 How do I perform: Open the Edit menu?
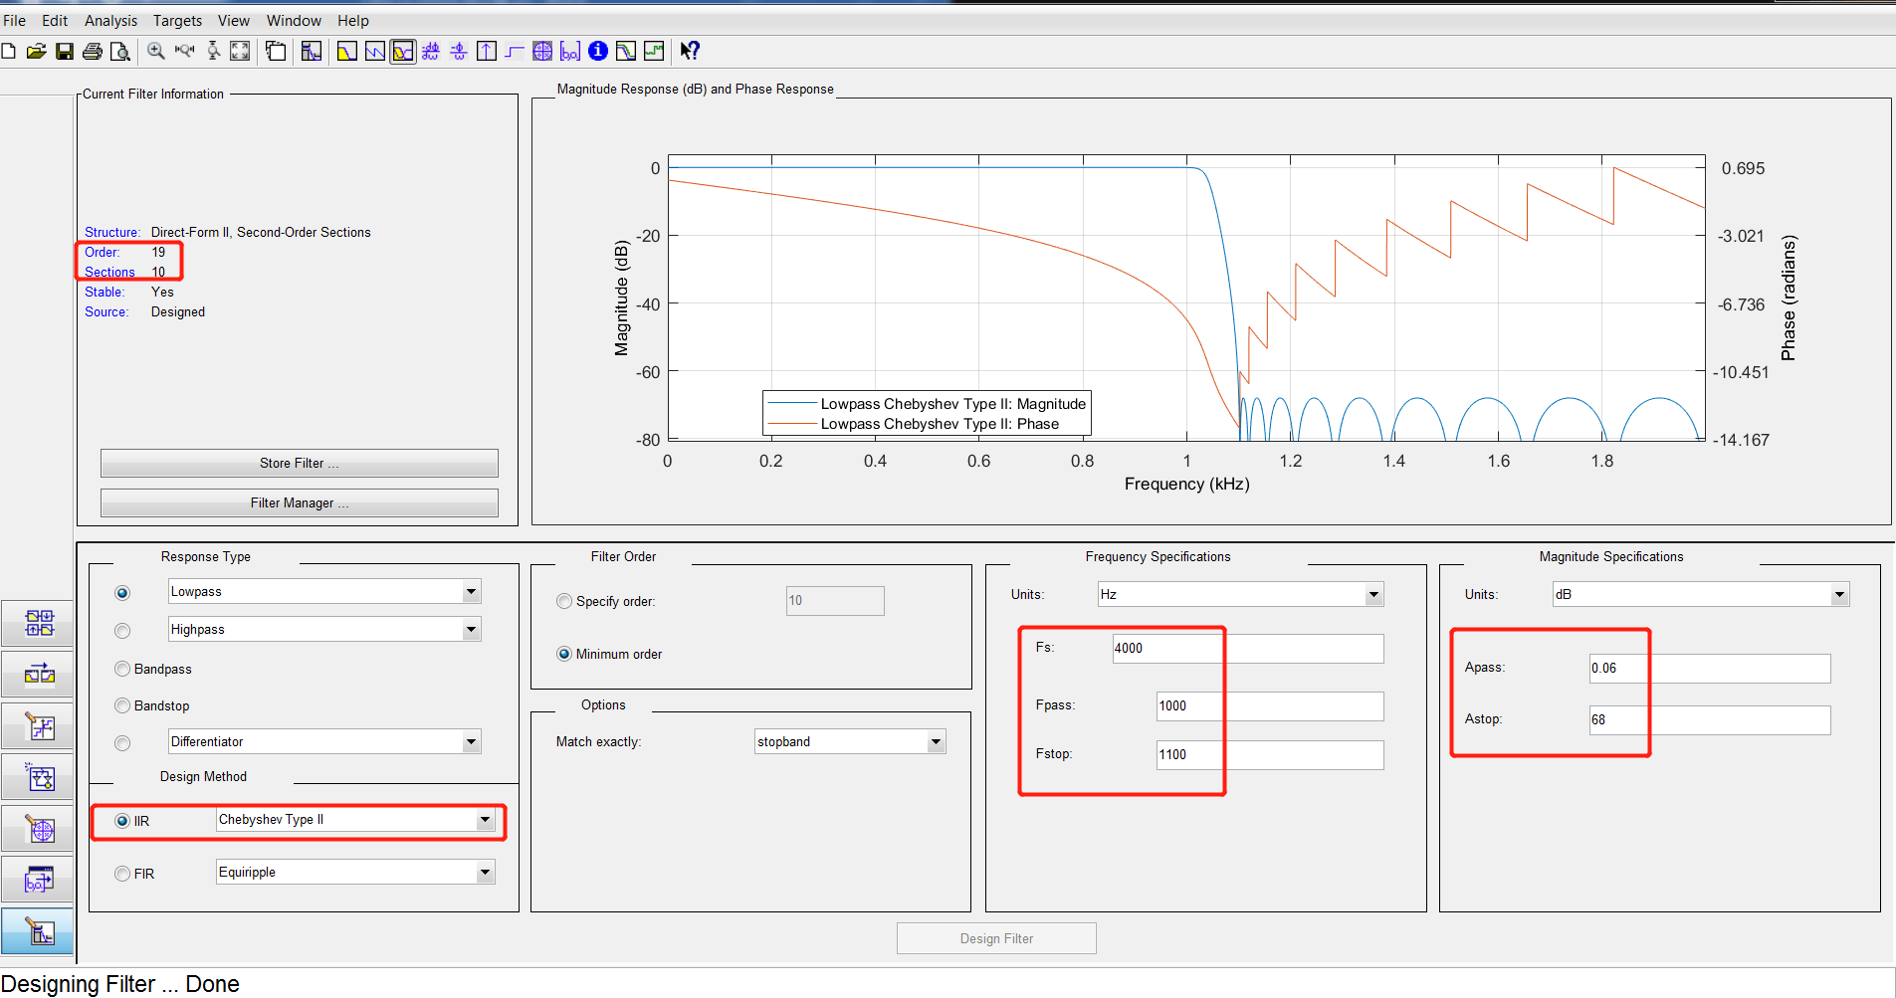[55, 20]
